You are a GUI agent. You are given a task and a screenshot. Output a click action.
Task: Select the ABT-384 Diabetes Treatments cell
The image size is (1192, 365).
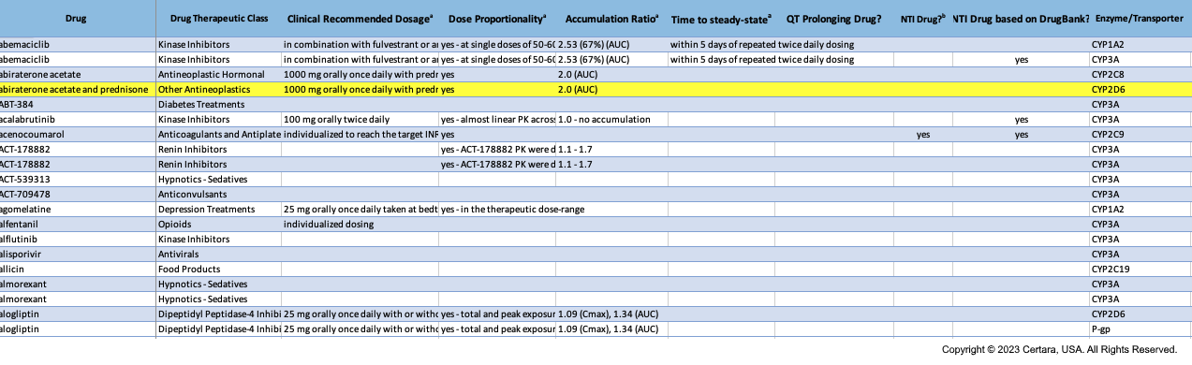219,105
